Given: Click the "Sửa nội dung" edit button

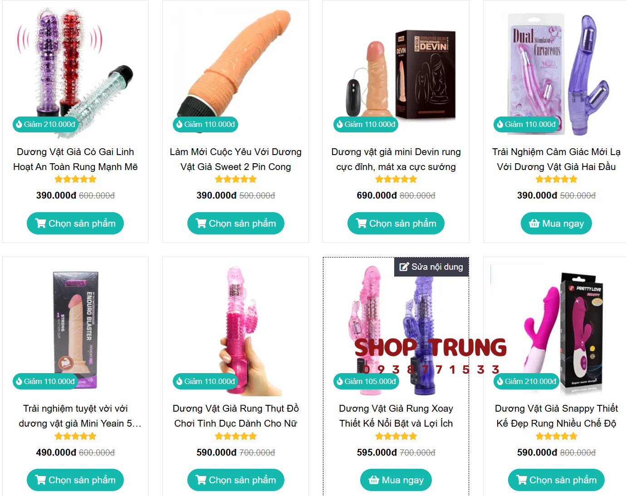Looking at the screenshot, I should (x=431, y=267).
